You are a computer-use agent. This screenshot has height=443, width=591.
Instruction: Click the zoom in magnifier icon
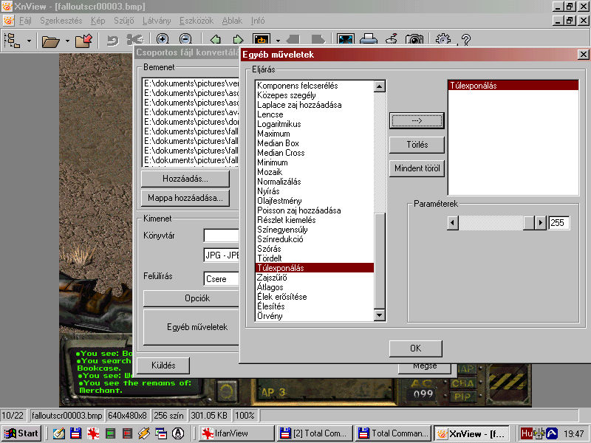click(x=162, y=41)
